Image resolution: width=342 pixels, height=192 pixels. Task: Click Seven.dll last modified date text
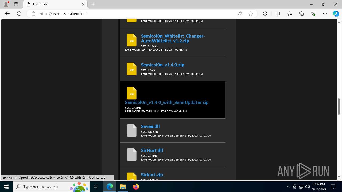176,135
